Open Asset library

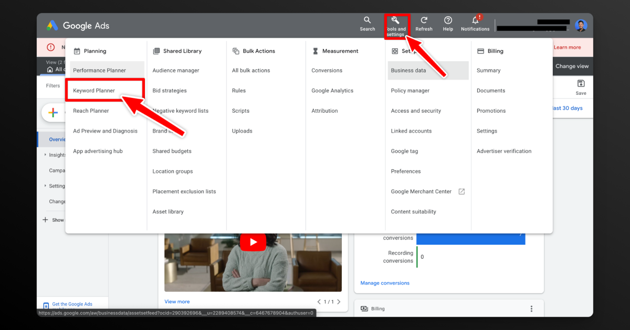point(168,212)
